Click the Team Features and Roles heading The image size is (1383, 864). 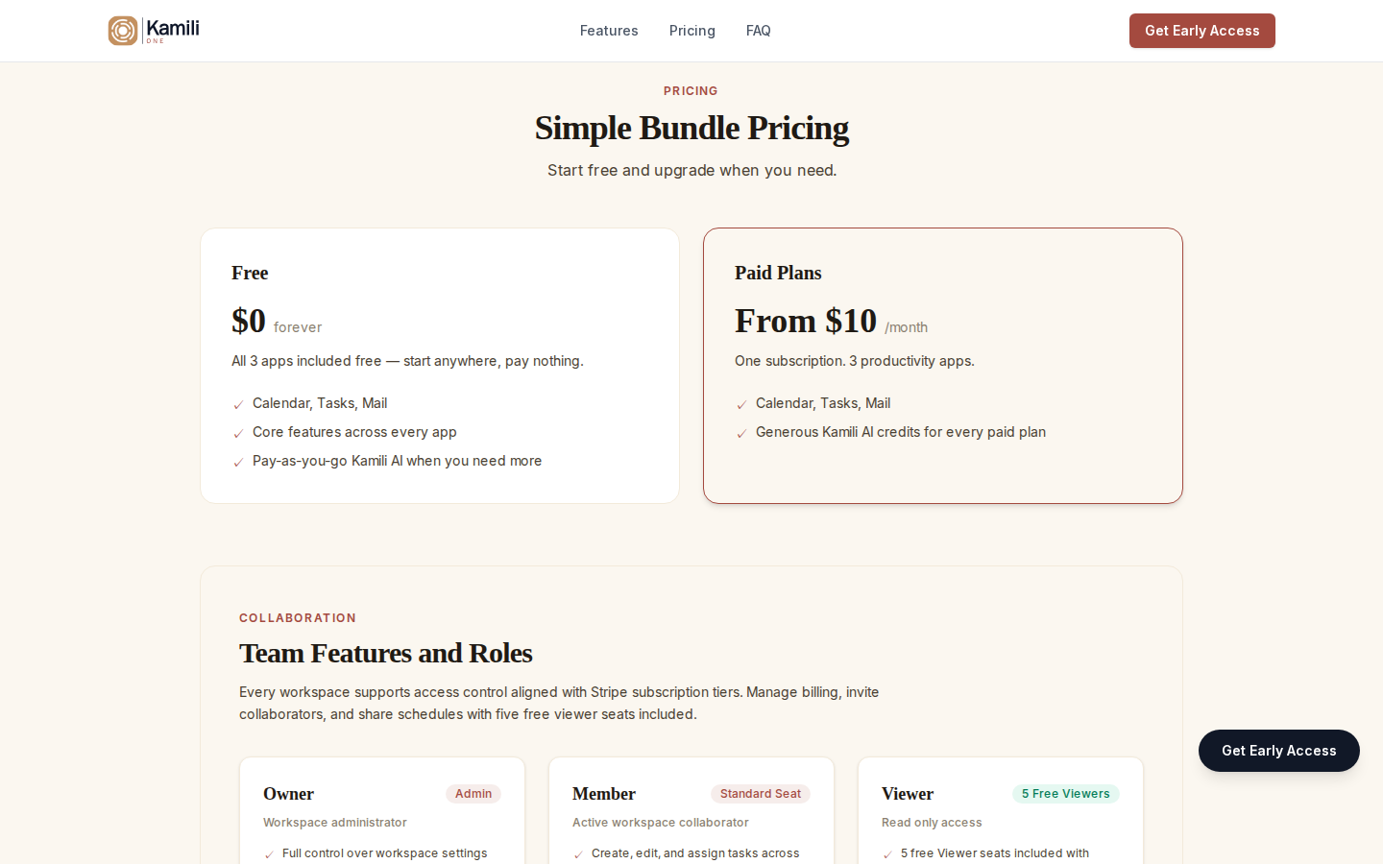[x=386, y=653]
